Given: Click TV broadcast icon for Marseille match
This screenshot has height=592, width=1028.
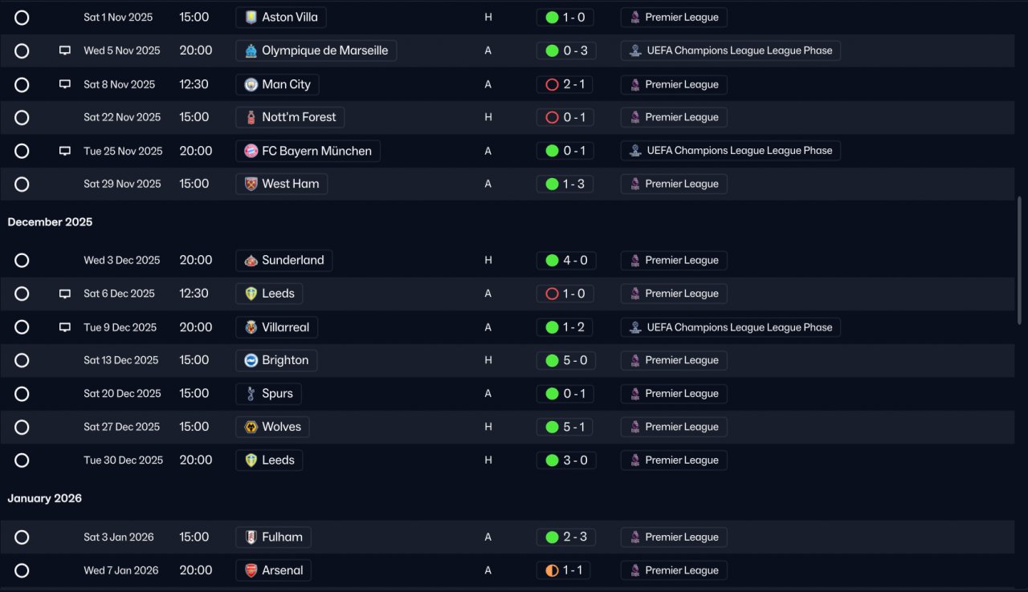Looking at the screenshot, I should 65,51.
